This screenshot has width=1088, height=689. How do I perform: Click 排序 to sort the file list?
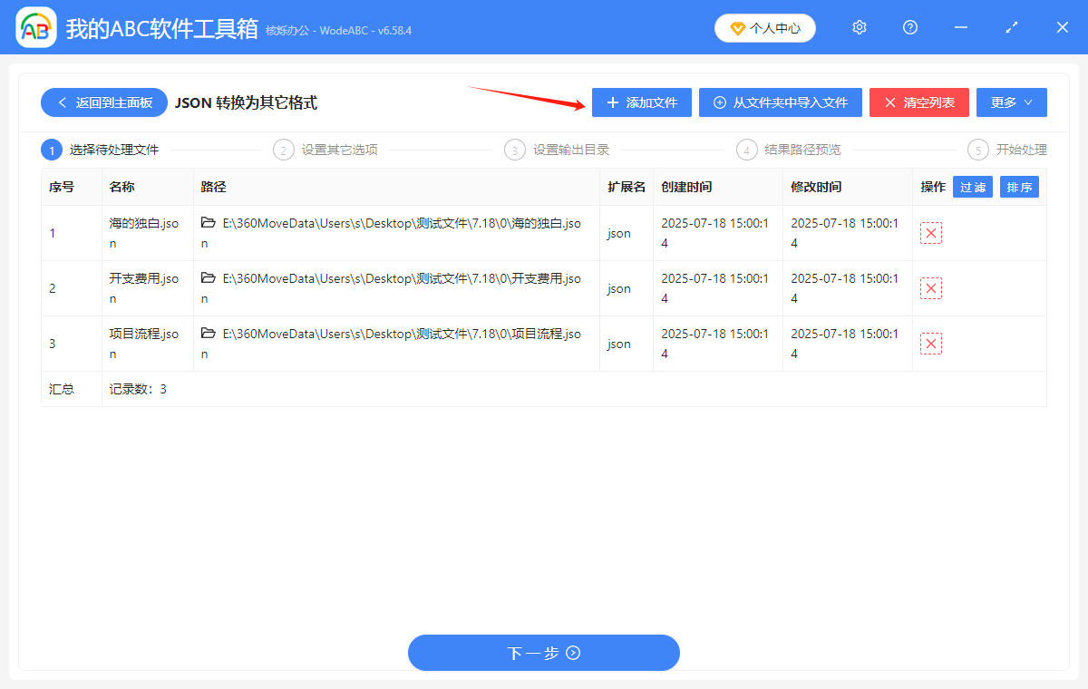click(x=1019, y=187)
